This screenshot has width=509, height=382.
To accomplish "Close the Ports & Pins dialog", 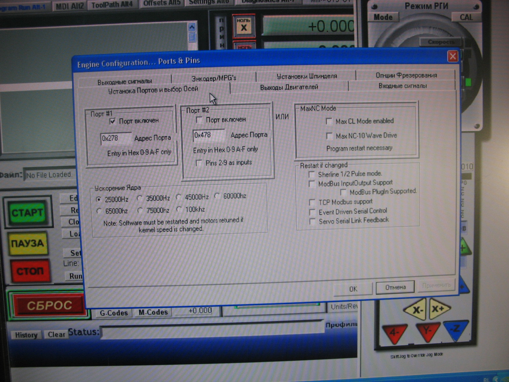I will pos(452,57).
